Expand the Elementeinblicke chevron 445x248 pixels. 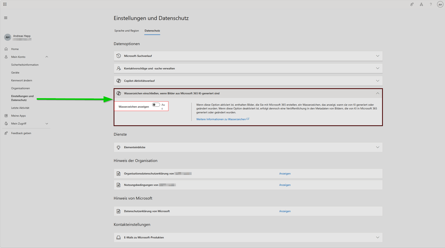pyautogui.click(x=377, y=147)
